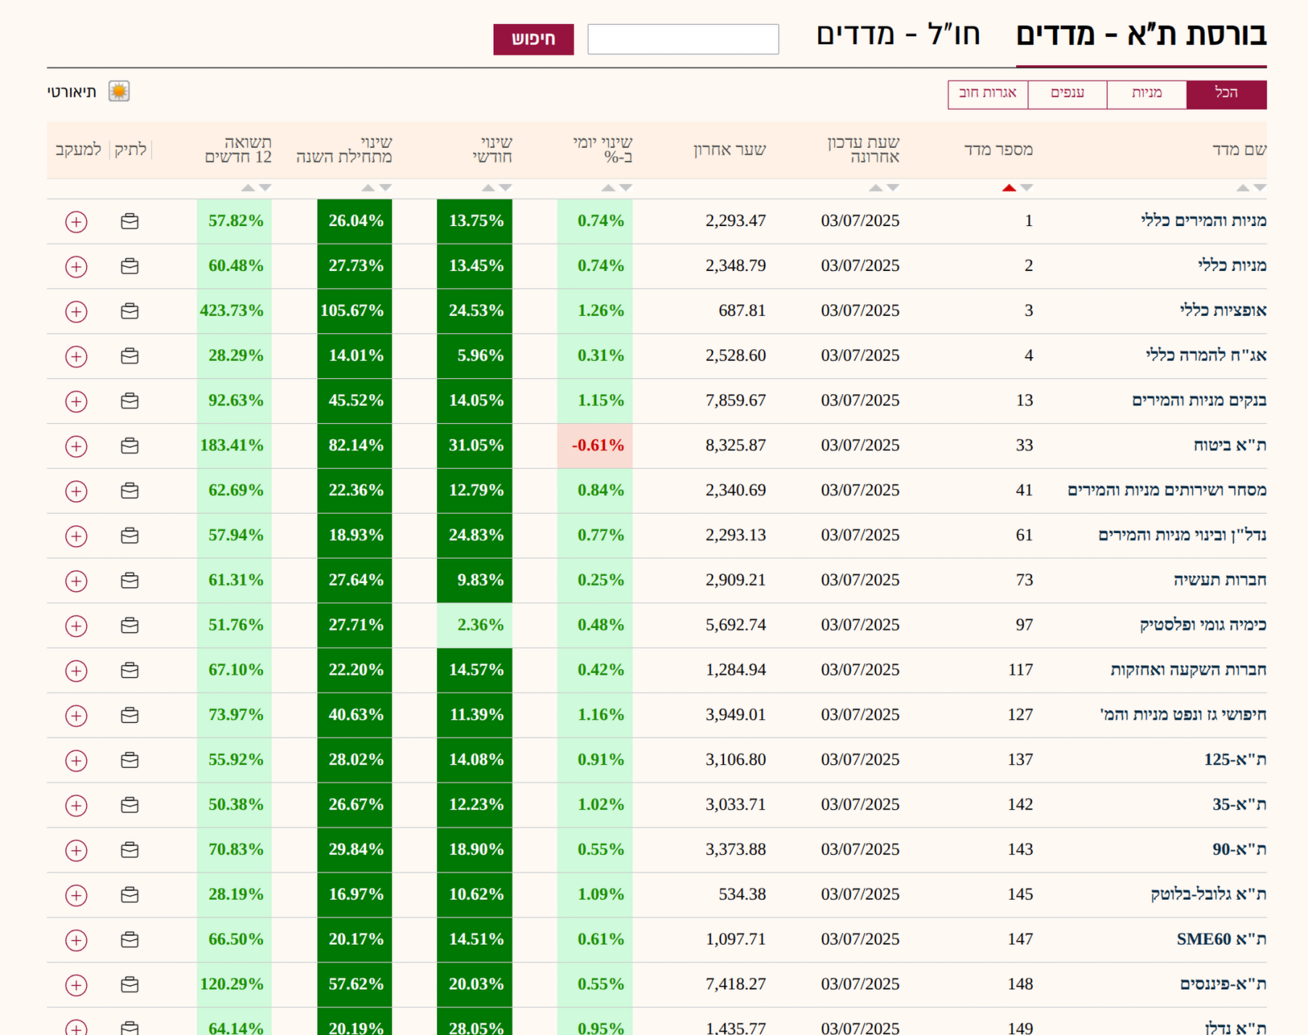The height and width of the screenshot is (1035, 1308).
Task: Sort תשואה 12 חדשים descending
Action: [x=265, y=188]
